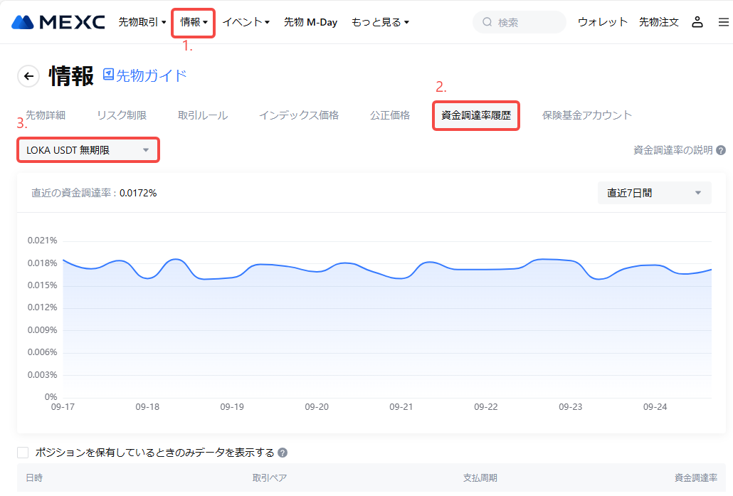Expand the 先物取引 navigation menu
733x496 pixels.
[x=142, y=22]
